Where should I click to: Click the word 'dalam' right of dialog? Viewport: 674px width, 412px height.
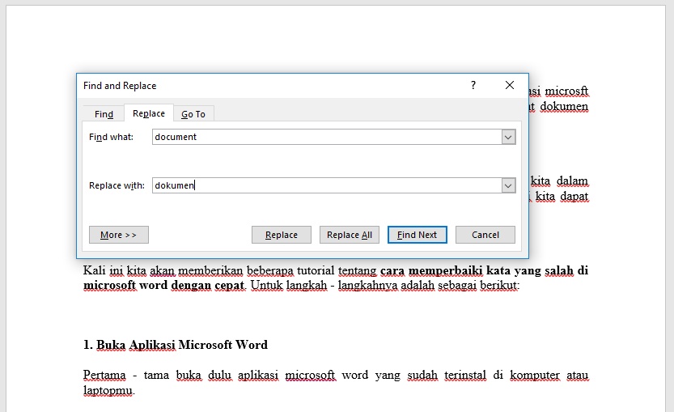(x=572, y=181)
